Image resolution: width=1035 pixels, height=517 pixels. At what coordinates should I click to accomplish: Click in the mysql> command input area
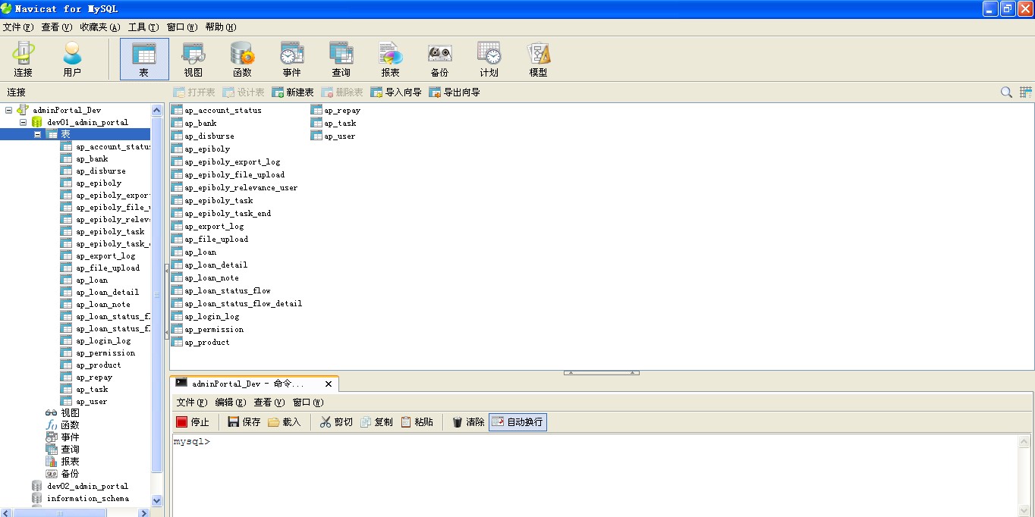click(x=595, y=475)
